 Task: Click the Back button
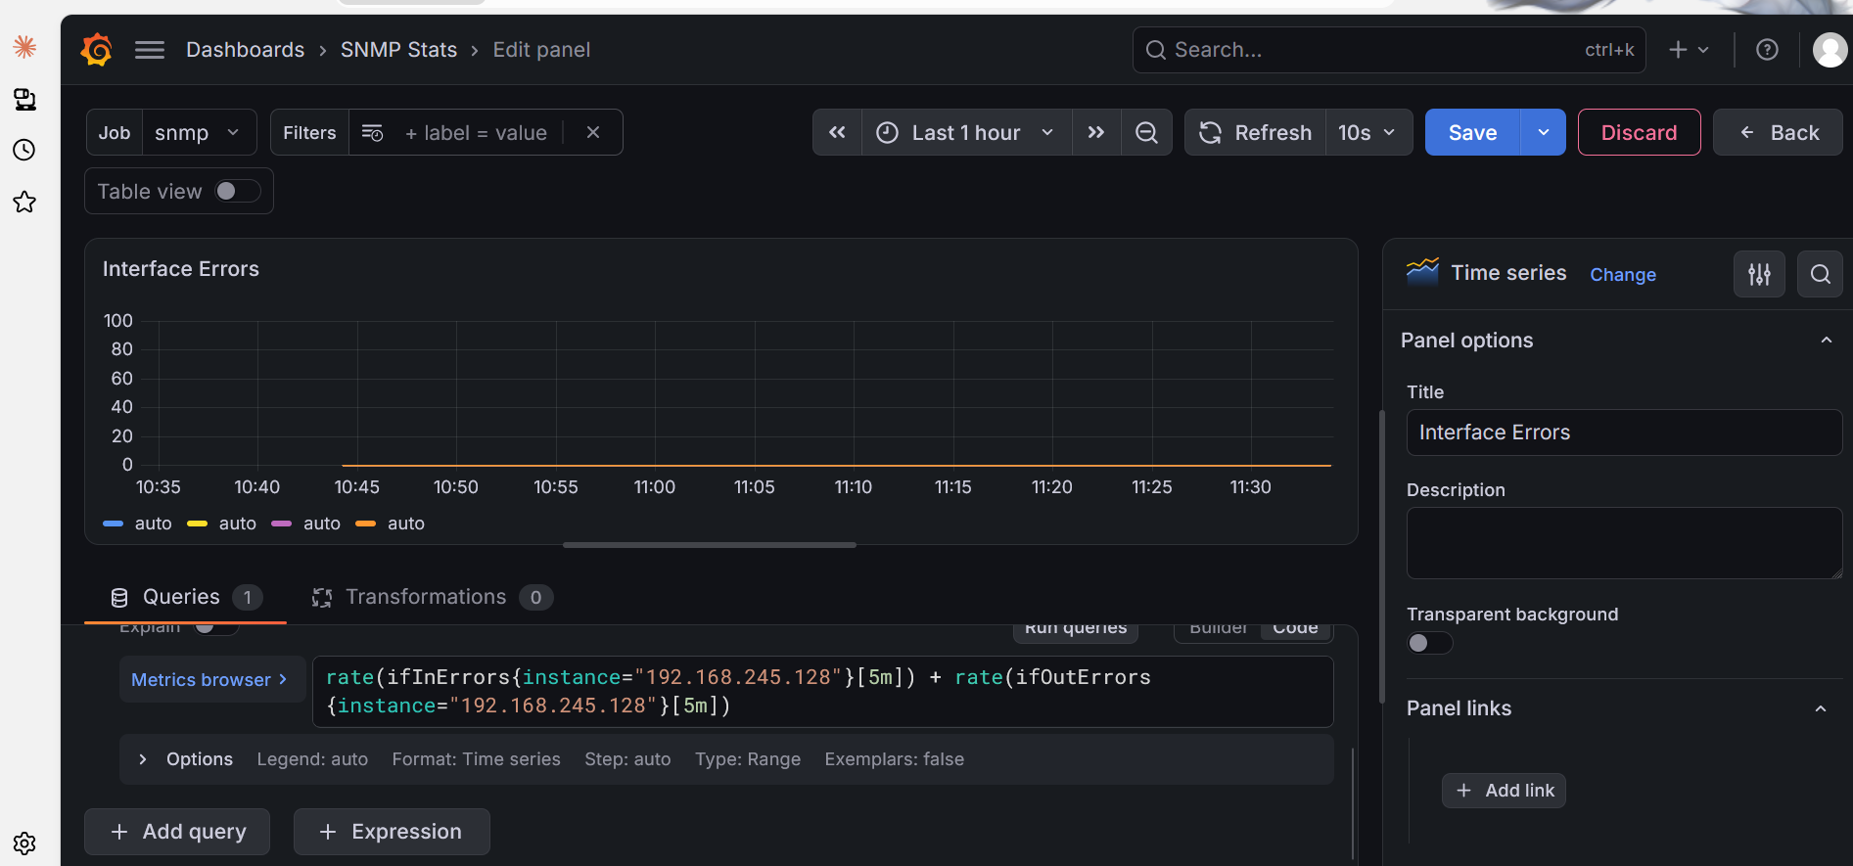click(1778, 132)
